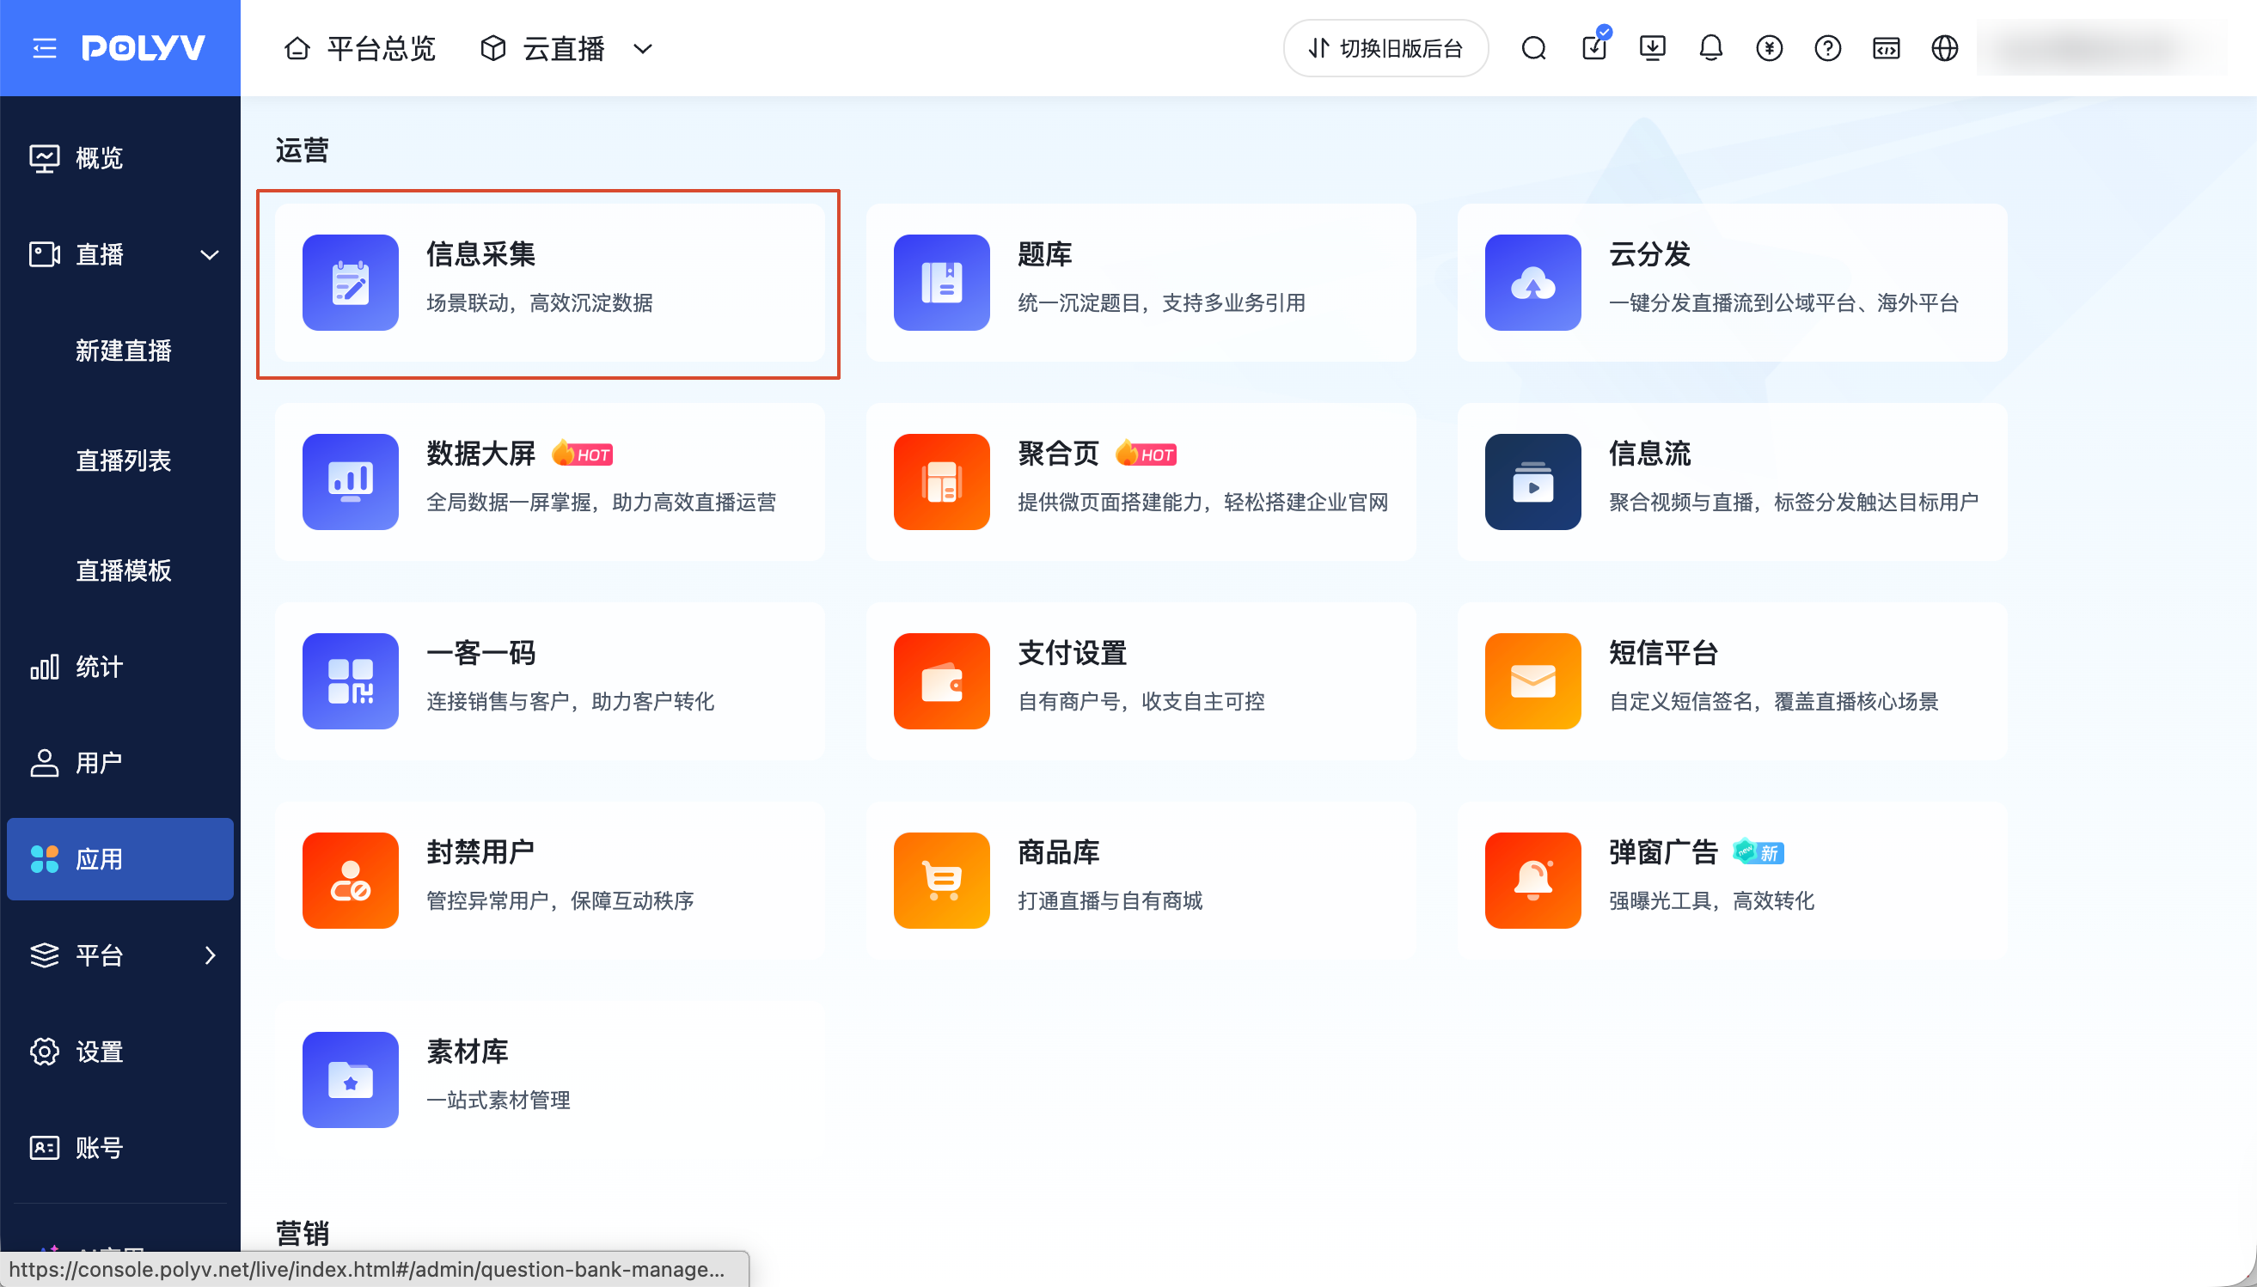The width and height of the screenshot is (2257, 1287).
Task: Open the search magnifier in top bar
Action: (1534, 48)
